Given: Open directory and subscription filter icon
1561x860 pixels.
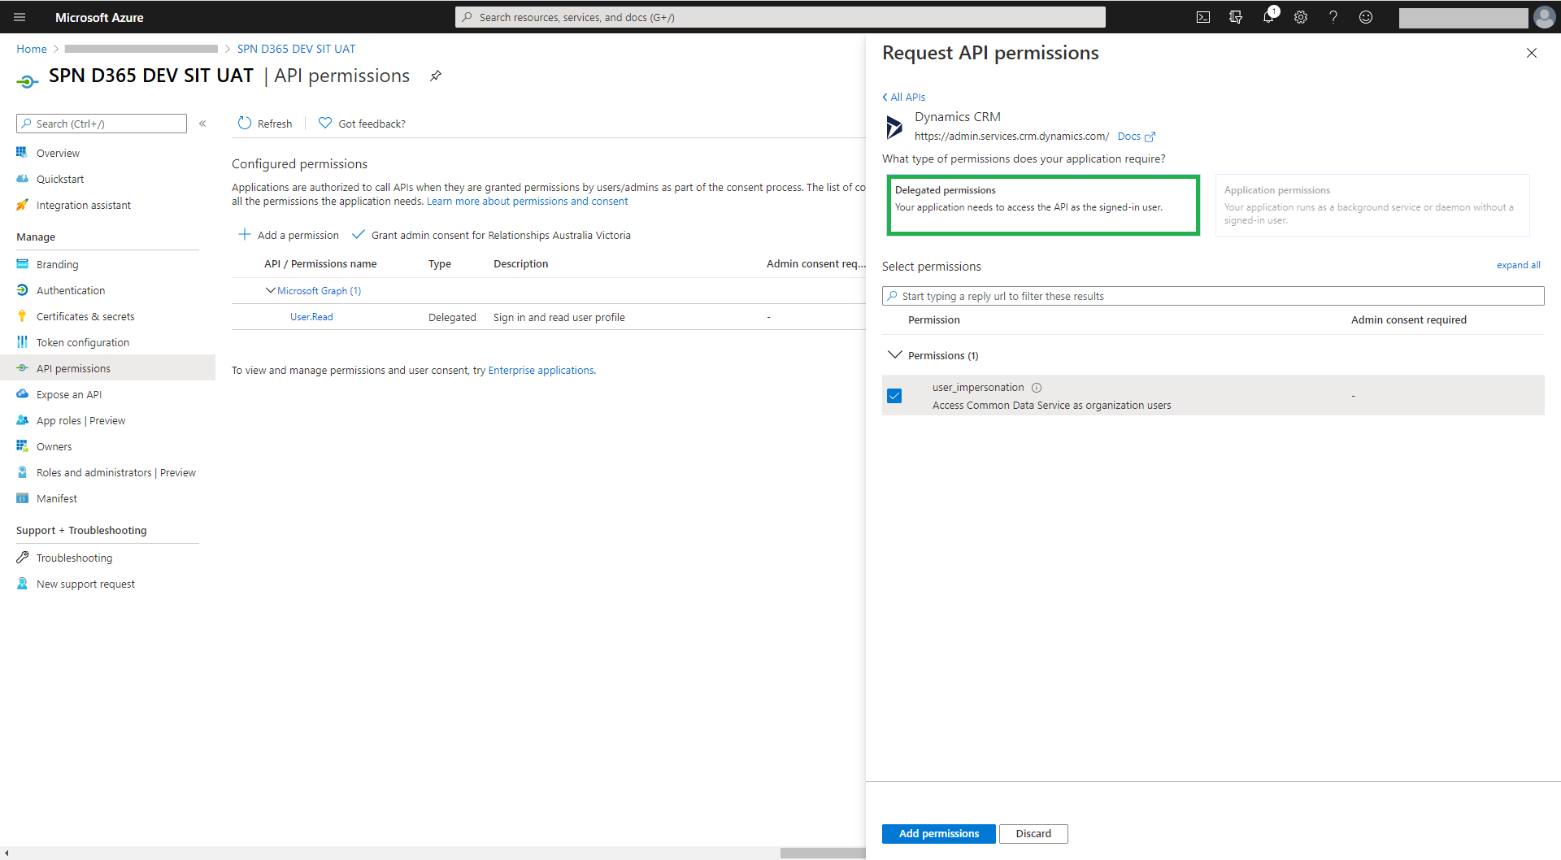Looking at the screenshot, I should click(x=1236, y=17).
